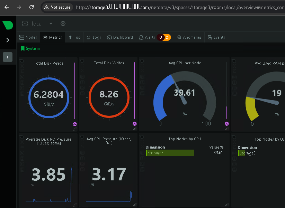The image size is (285, 208).
Task: Switch to the Nodes tab
Action: pos(28,37)
